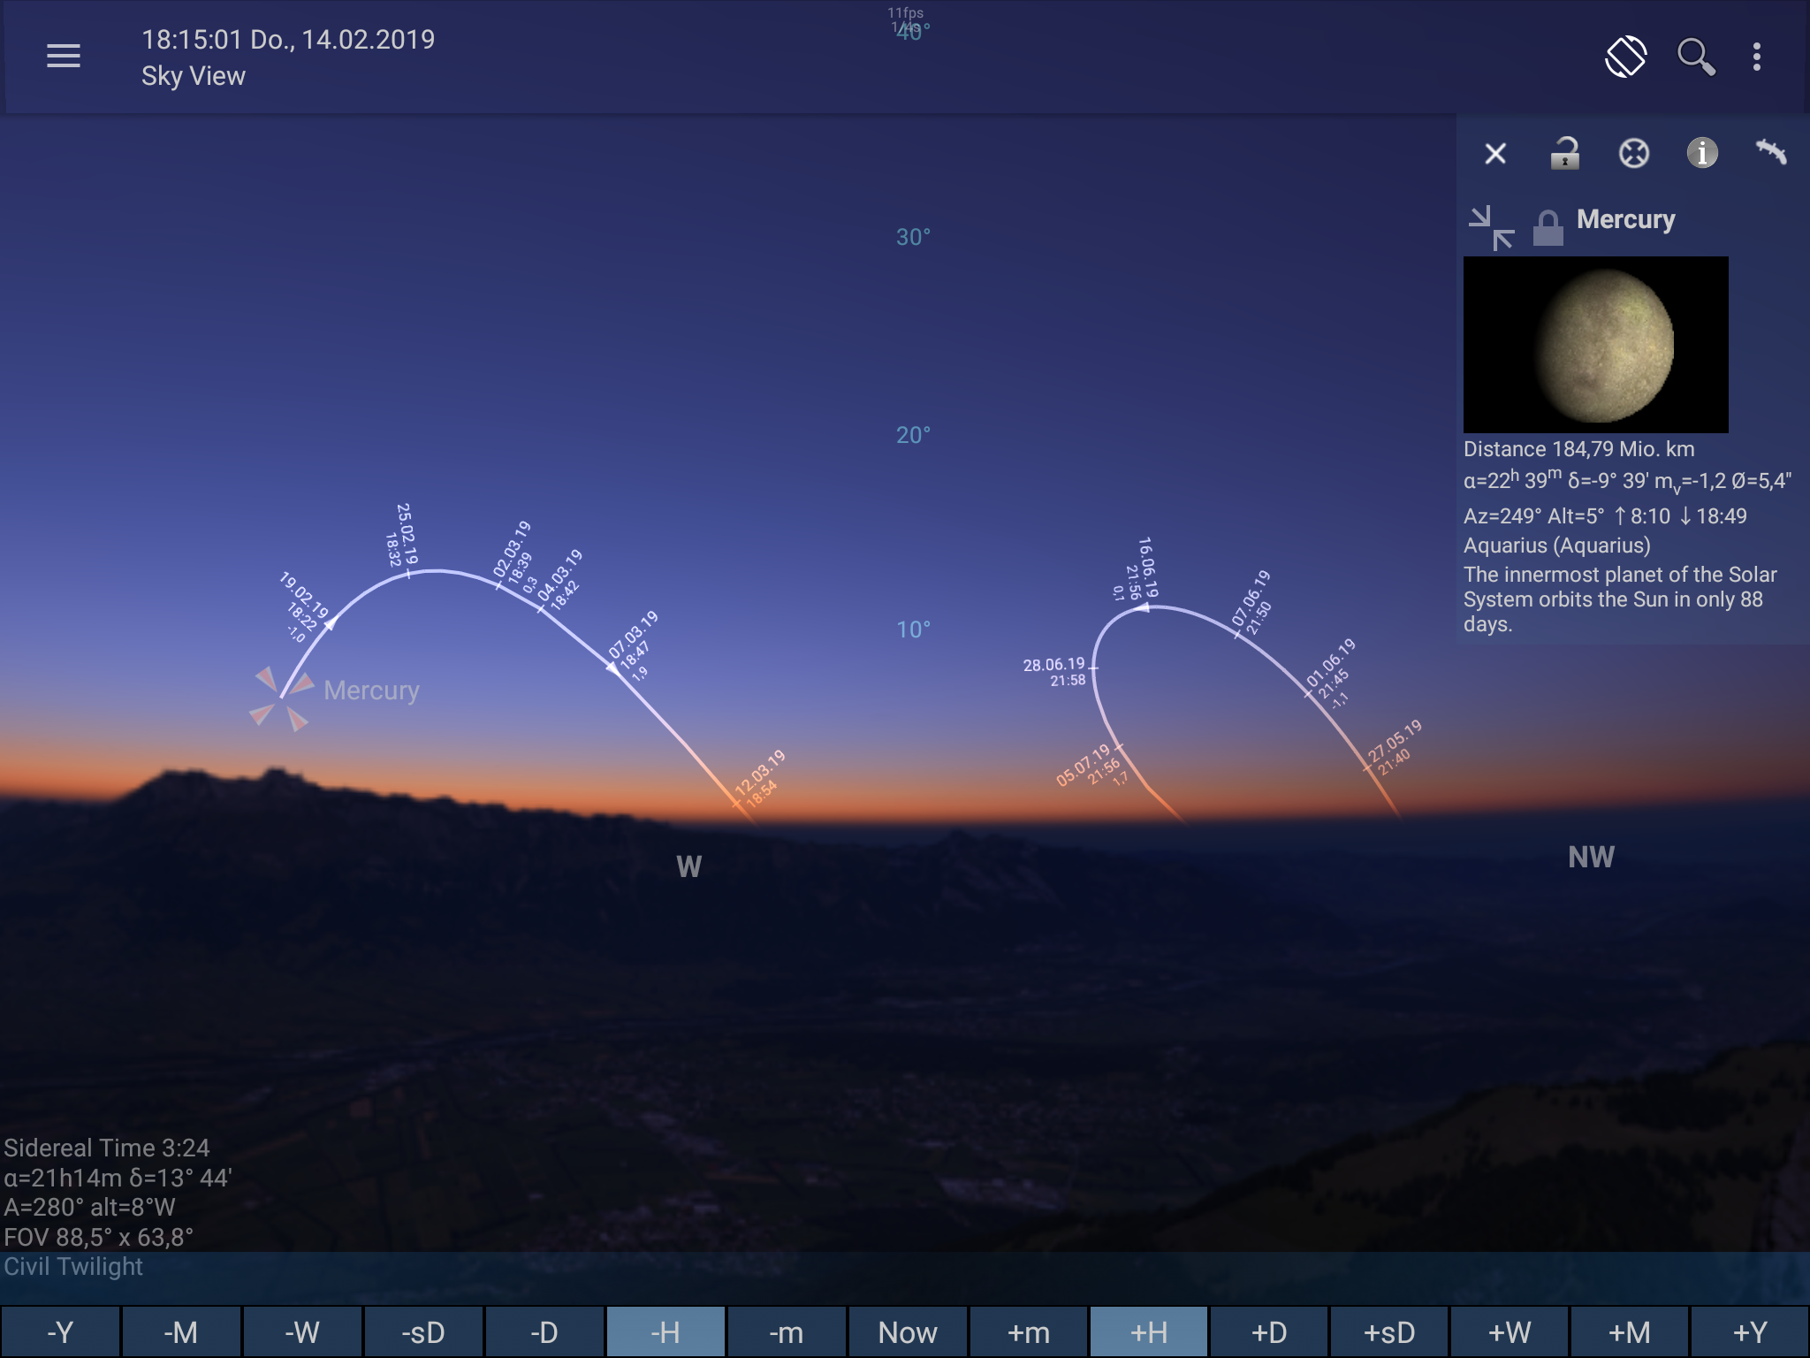The height and width of the screenshot is (1358, 1810).
Task: Tap the Mercury planet image
Action: pyautogui.click(x=1595, y=345)
